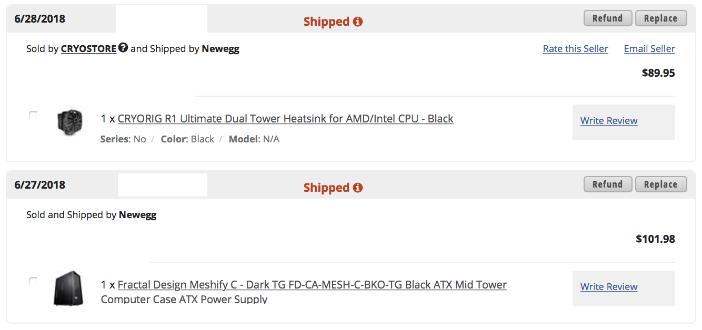This screenshot has height=330, width=702.
Task: Open the Rate this Seller link
Action: pos(575,49)
